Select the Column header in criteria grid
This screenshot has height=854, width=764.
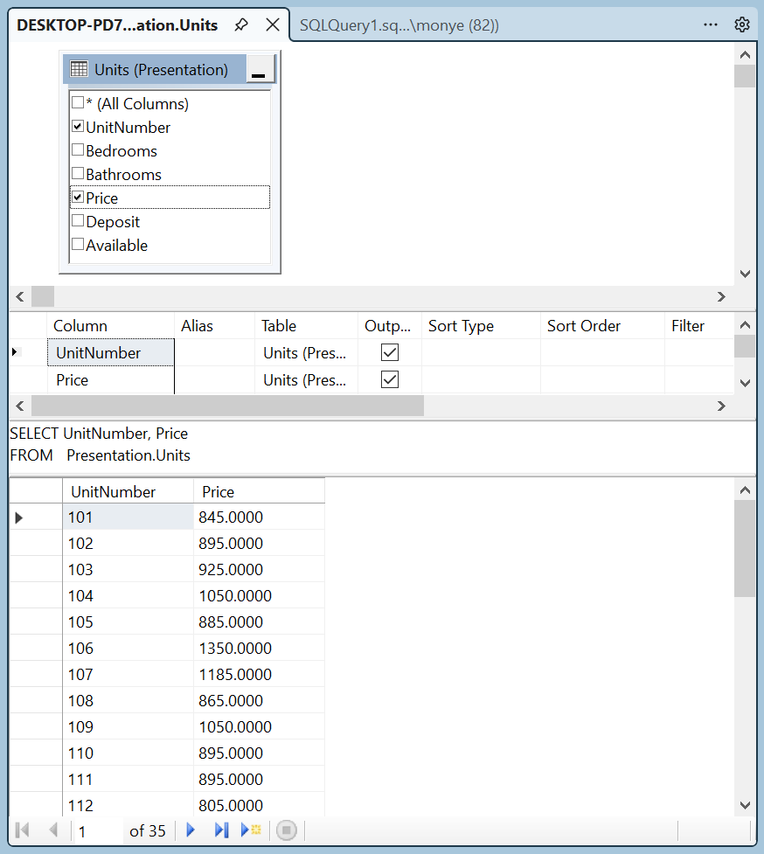[110, 326]
